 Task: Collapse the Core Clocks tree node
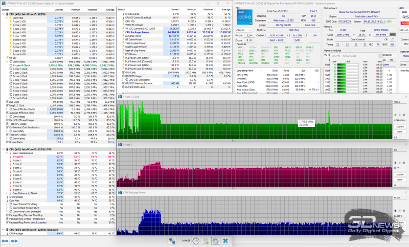[x=6, y=62]
